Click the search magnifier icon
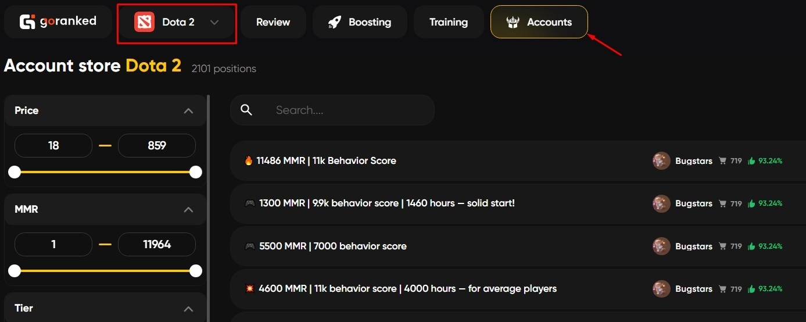Screen dimensions: 806x322 pyautogui.click(x=246, y=110)
